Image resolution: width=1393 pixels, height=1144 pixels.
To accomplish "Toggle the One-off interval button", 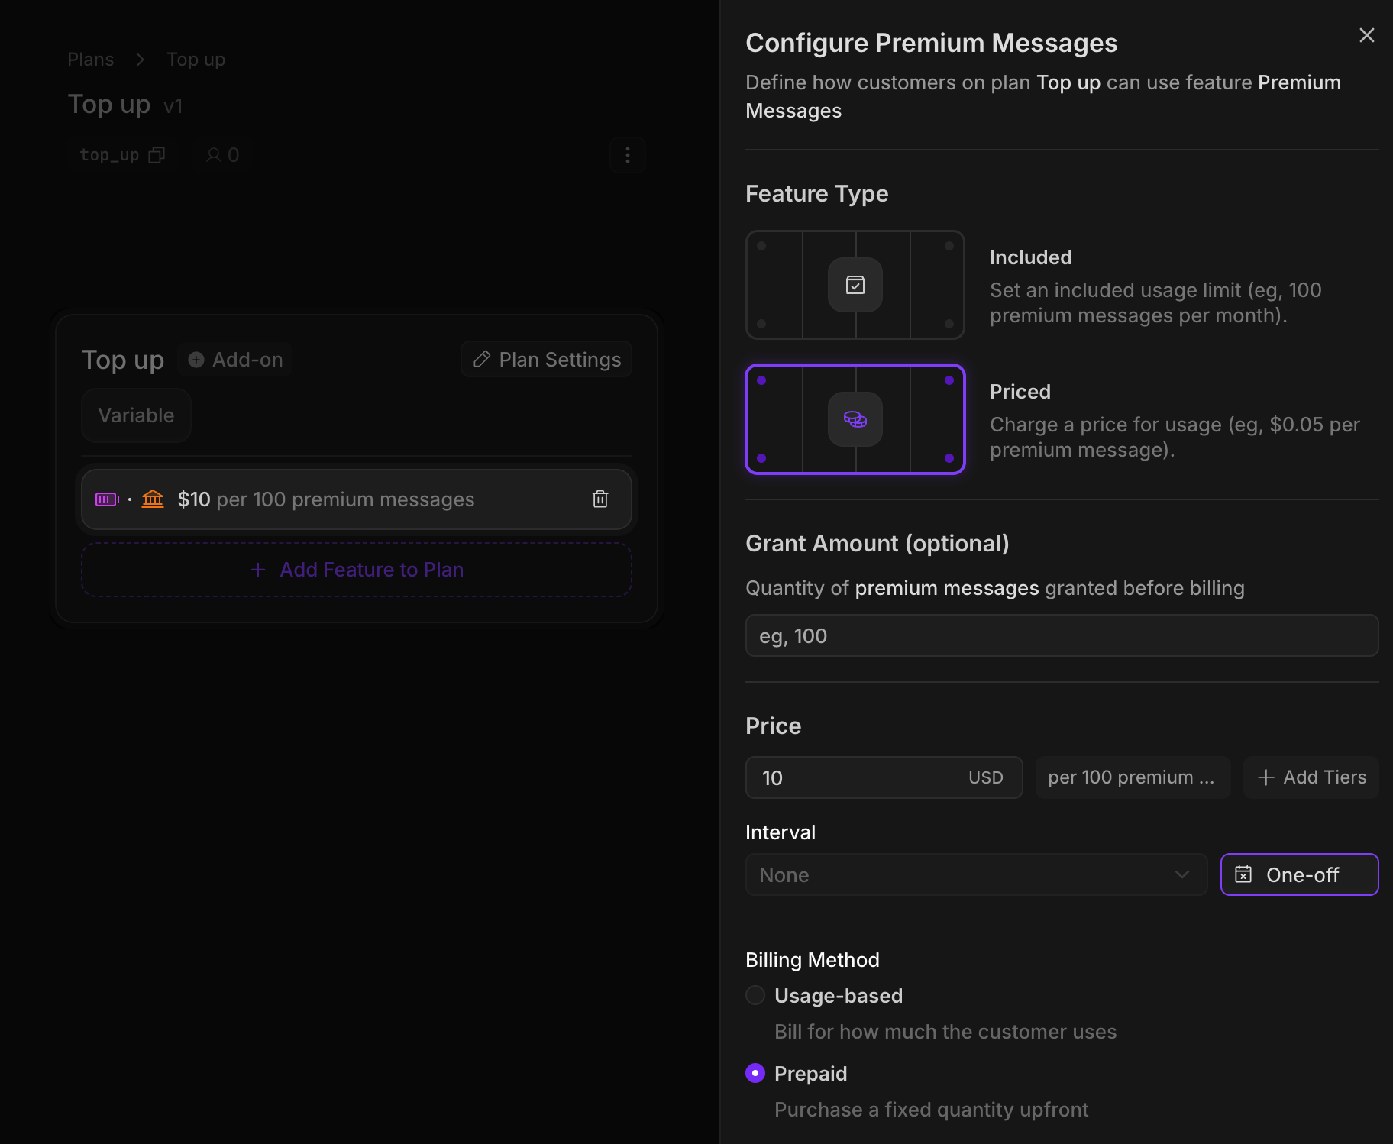I will click(1299, 874).
